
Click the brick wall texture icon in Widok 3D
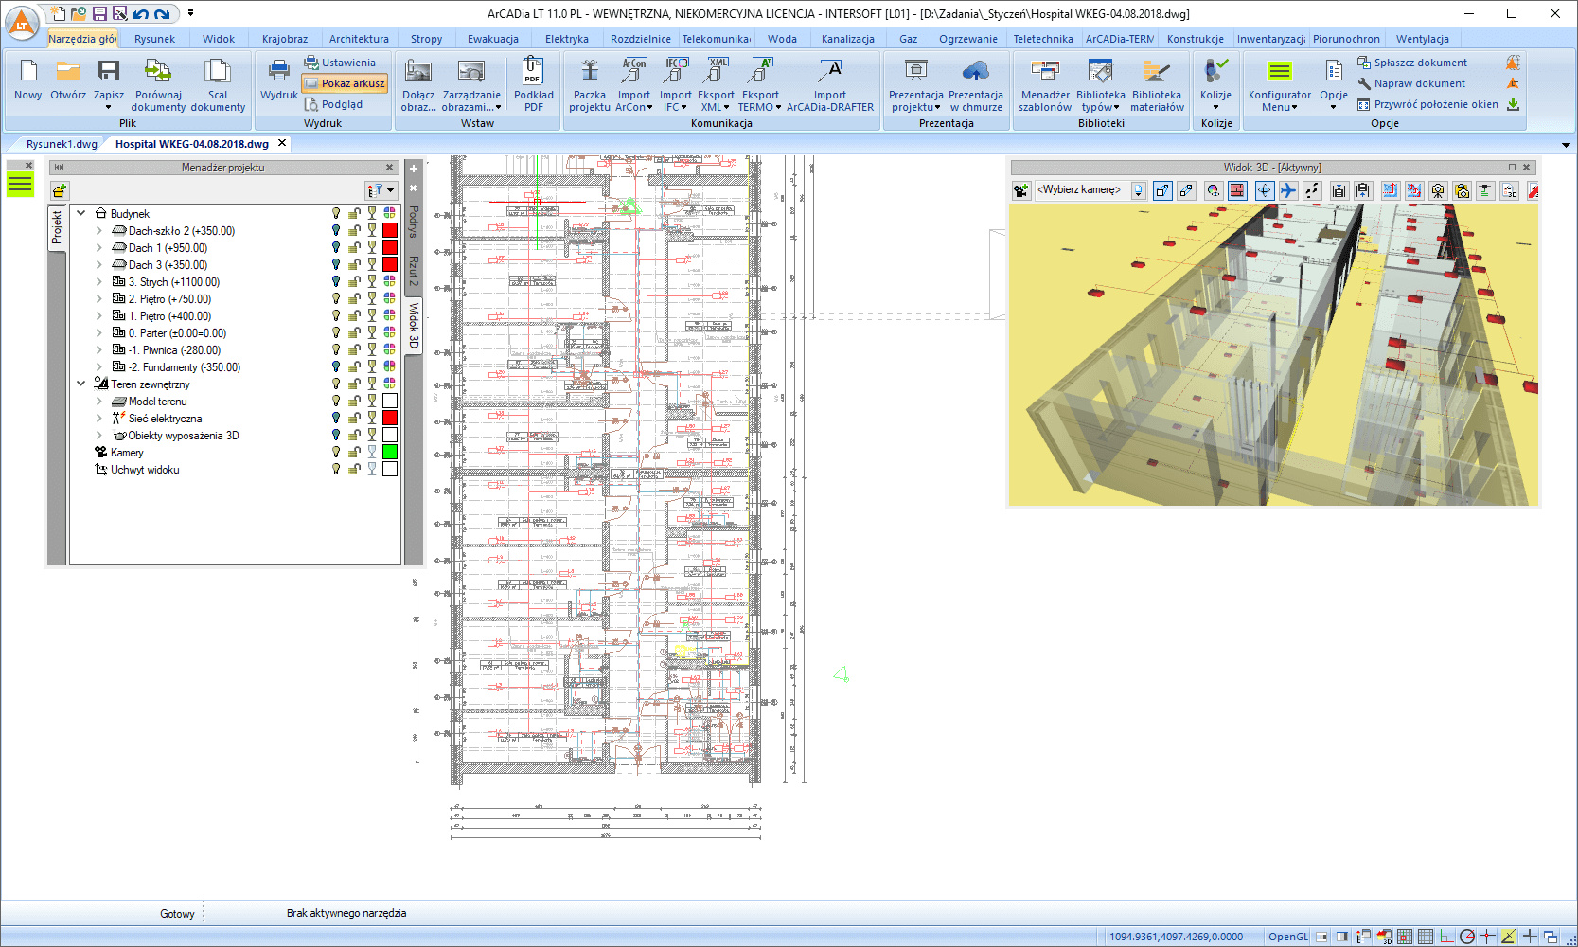[1237, 190]
